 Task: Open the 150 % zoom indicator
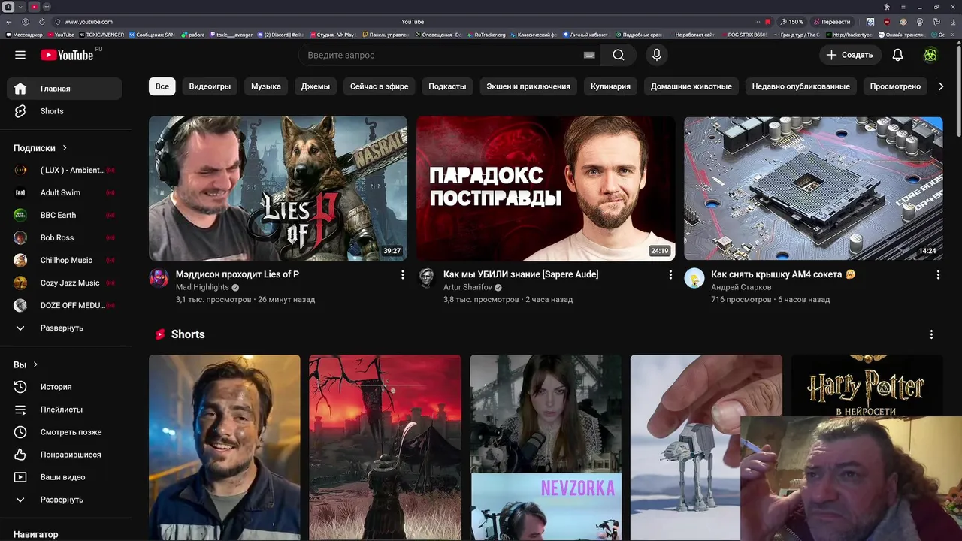[792, 22]
